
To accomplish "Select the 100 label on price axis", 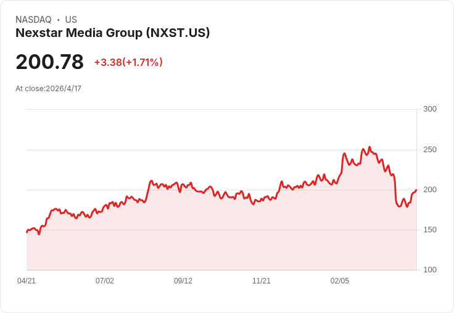I will (429, 270).
